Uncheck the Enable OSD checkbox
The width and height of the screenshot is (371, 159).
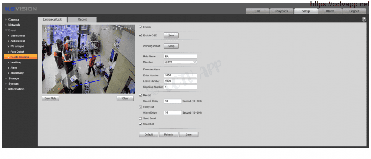pos(141,35)
